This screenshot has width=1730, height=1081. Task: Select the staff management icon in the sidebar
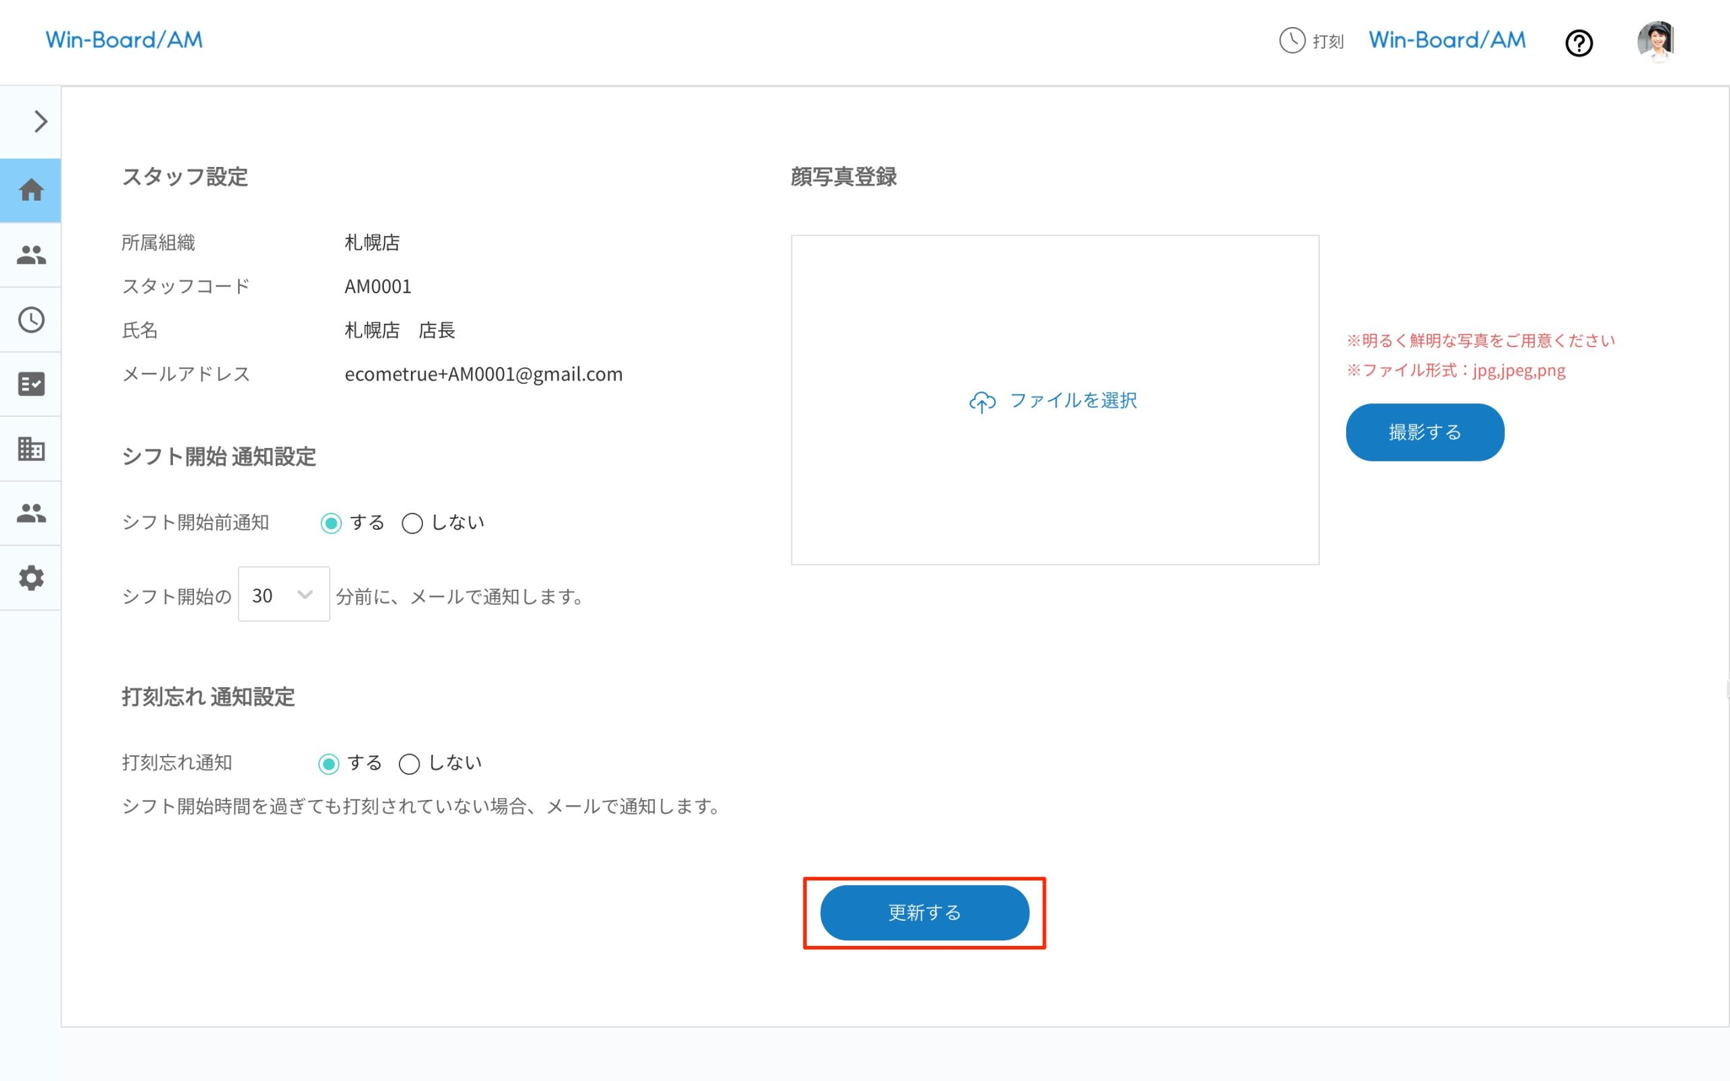30,255
